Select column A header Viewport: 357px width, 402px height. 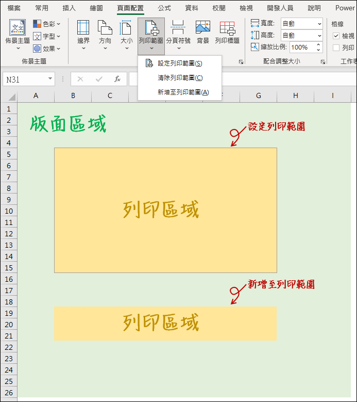[36, 96]
